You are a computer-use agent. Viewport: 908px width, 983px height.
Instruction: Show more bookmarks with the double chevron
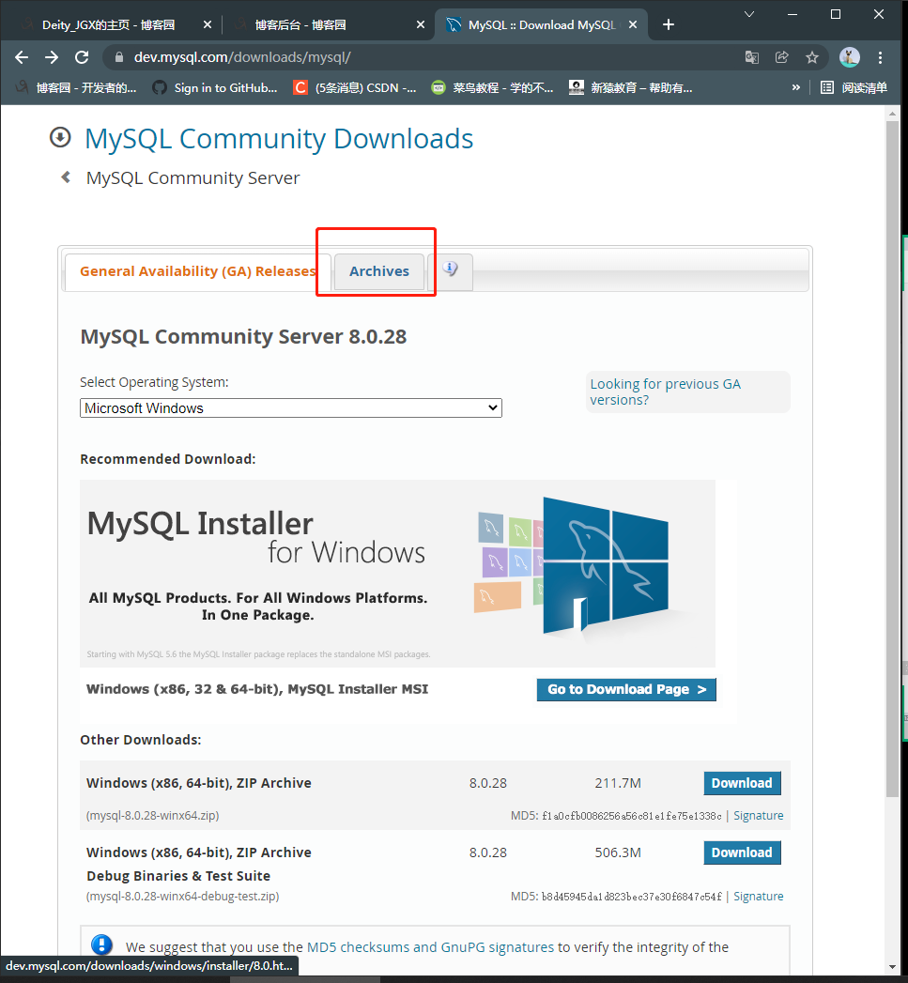[x=795, y=87]
